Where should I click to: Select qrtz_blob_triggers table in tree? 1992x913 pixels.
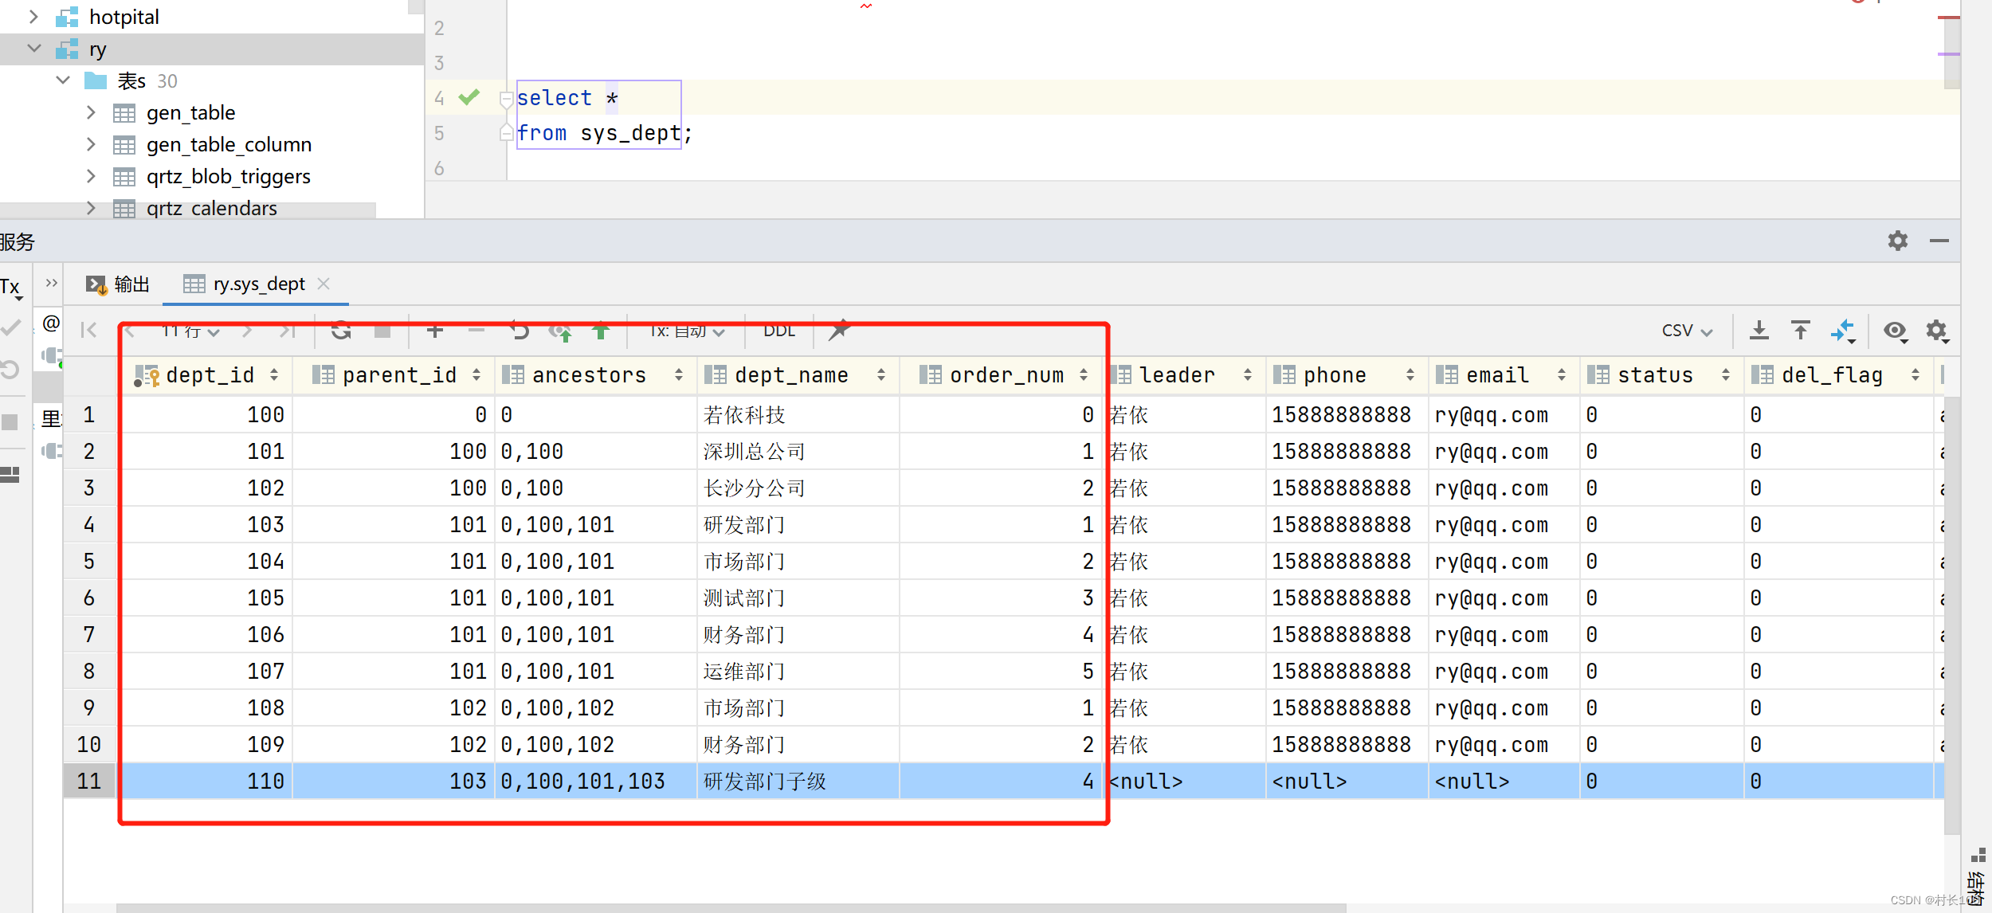coord(228,176)
